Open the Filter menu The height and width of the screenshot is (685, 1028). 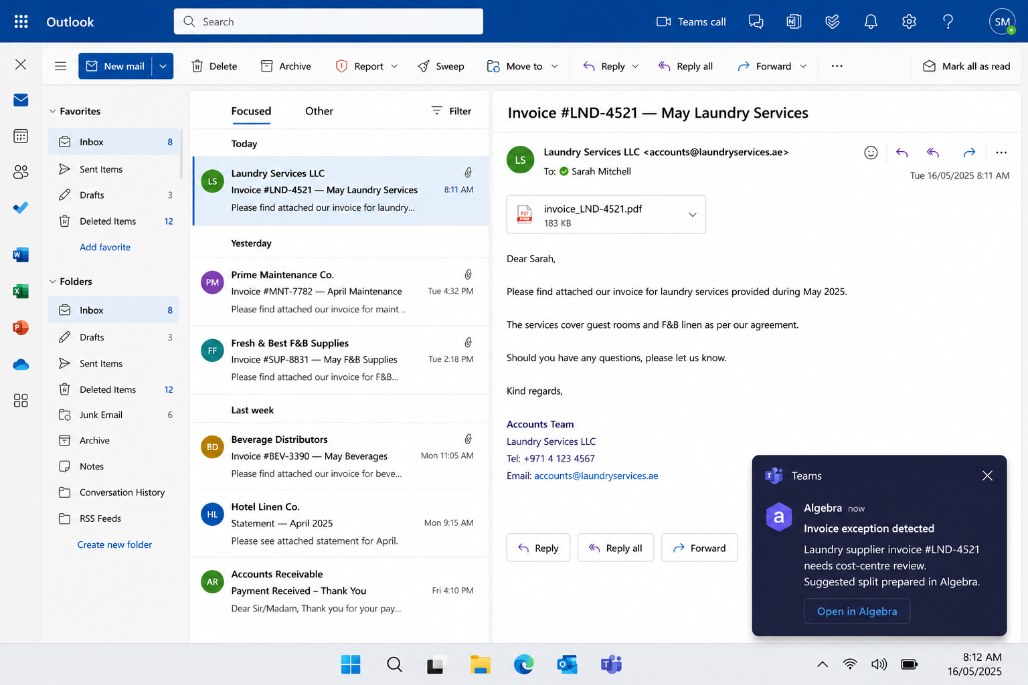pos(451,111)
